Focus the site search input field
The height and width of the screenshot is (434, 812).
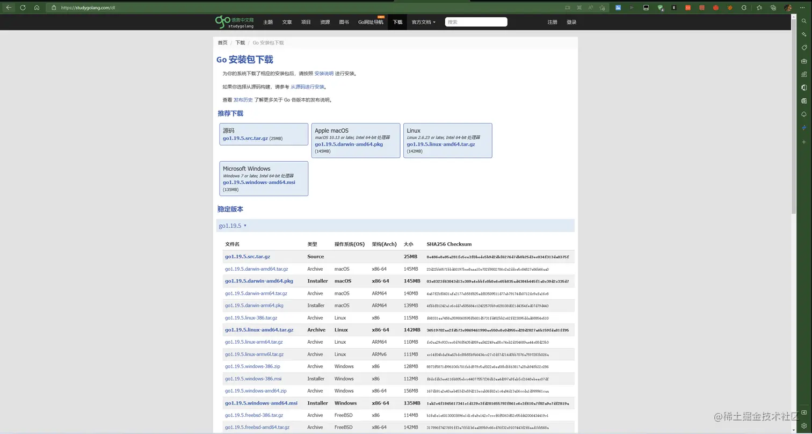[476, 22]
